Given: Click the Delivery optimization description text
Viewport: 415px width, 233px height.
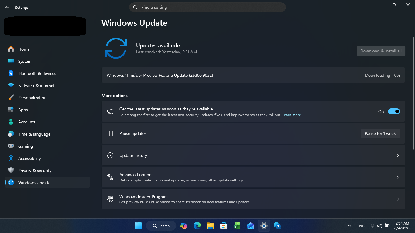Looking at the screenshot, I should tap(181, 180).
